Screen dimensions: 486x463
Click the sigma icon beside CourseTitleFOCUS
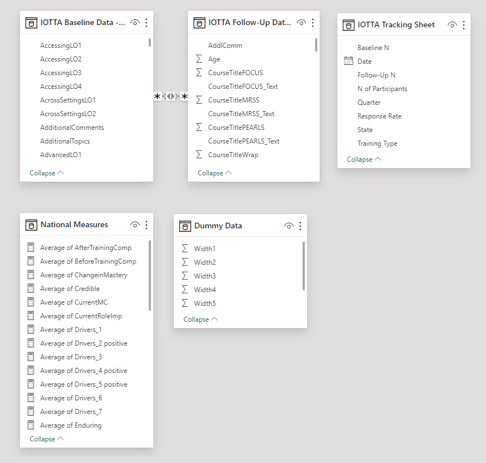(x=199, y=72)
